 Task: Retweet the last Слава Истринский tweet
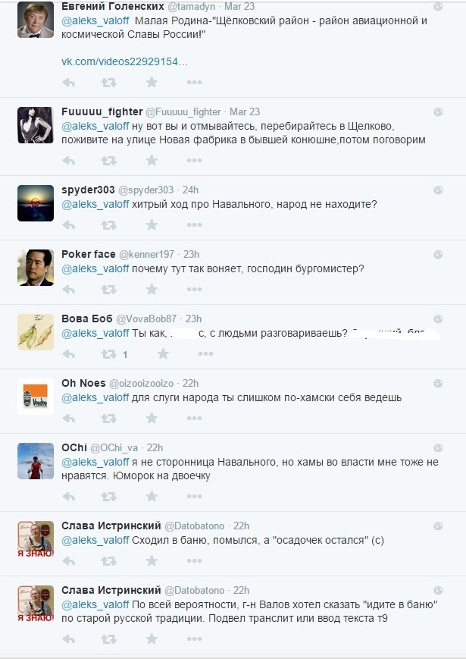coord(109,640)
